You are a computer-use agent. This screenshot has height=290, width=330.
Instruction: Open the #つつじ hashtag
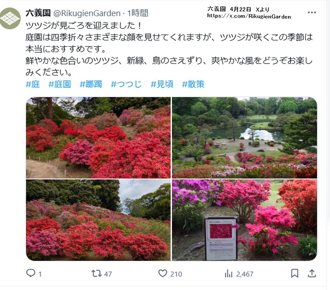pyautogui.click(x=126, y=84)
